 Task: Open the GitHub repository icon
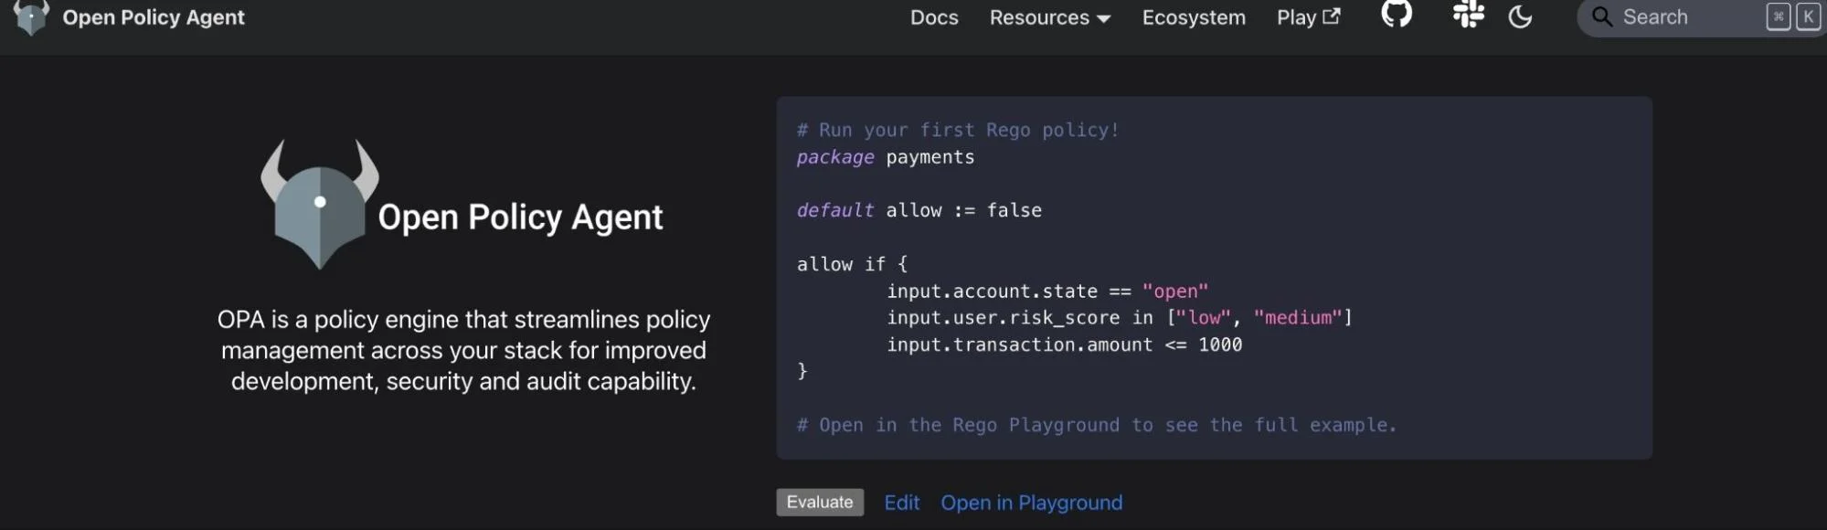tap(1396, 14)
